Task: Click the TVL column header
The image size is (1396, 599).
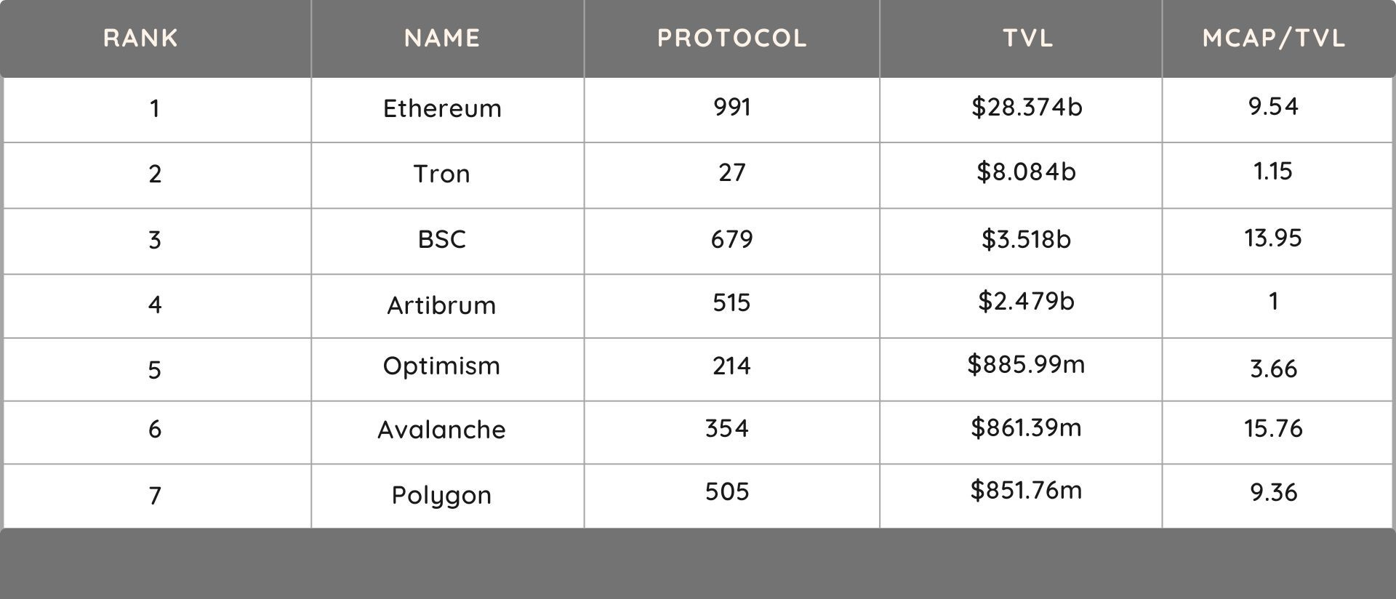Action: [x=1028, y=38]
